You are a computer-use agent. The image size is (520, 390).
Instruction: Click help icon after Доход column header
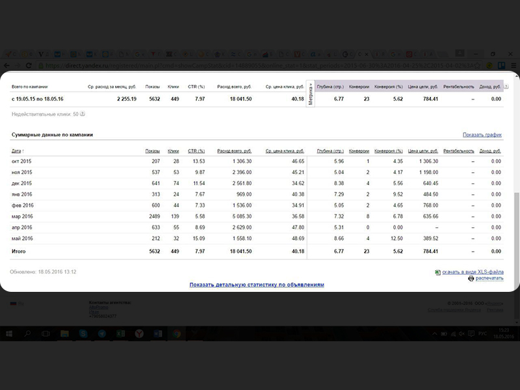[x=506, y=86]
